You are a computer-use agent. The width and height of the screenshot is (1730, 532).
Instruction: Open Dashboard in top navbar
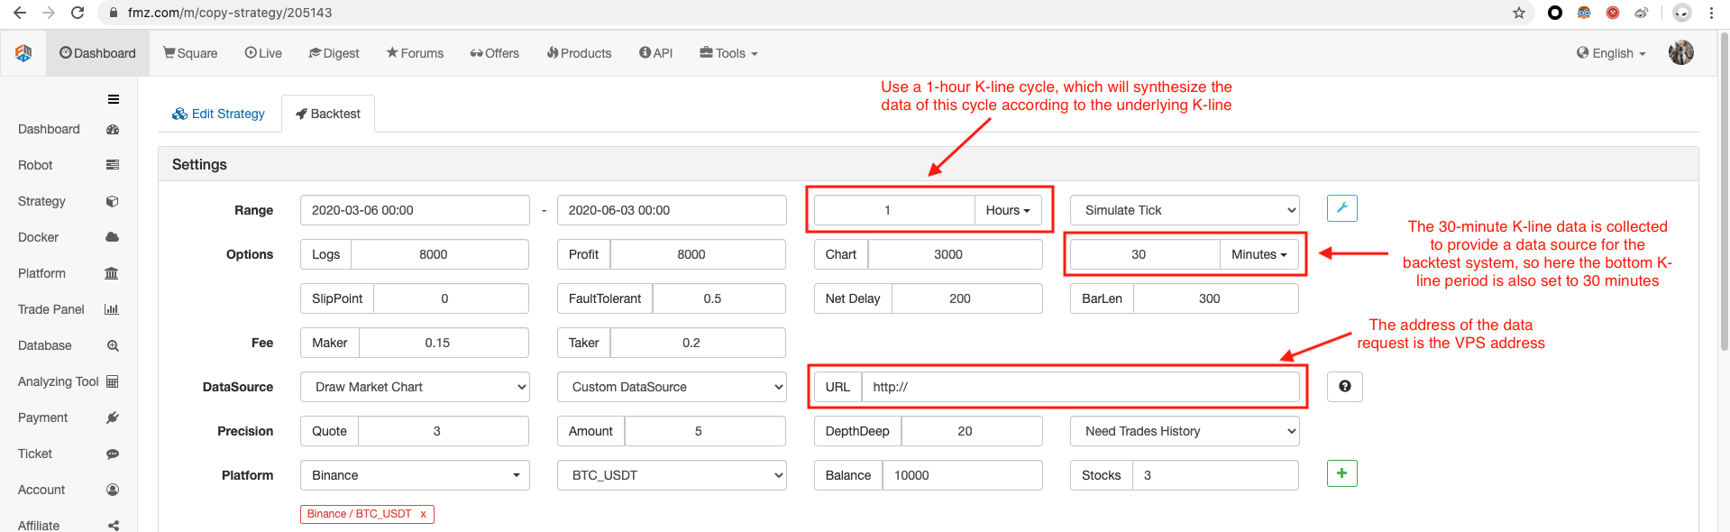97,53
